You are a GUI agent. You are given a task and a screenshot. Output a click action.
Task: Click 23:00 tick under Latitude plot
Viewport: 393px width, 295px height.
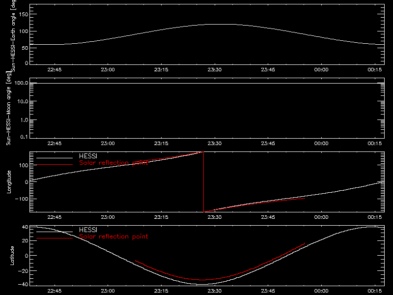tap(108, 291)
